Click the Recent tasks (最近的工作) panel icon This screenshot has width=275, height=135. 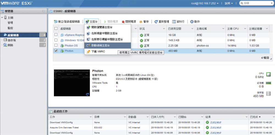[51, 111]
